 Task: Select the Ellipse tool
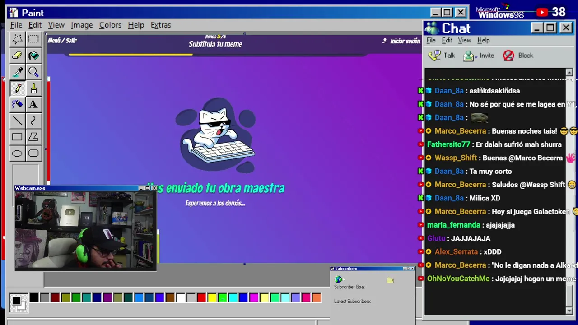(x=17, y=153)
